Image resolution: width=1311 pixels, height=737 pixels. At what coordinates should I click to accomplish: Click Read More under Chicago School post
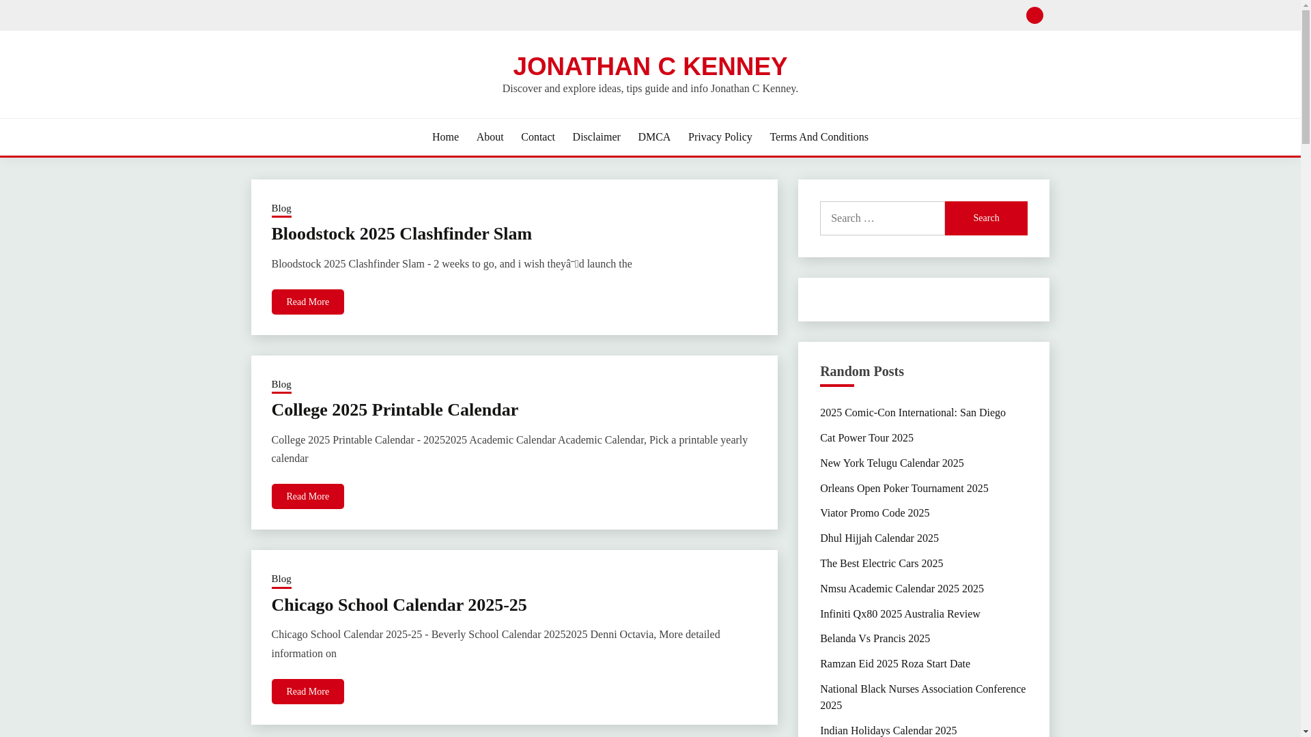[x=307, y=691]
